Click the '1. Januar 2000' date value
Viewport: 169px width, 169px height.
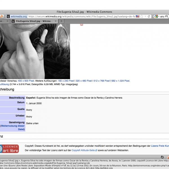coord(34,103)
